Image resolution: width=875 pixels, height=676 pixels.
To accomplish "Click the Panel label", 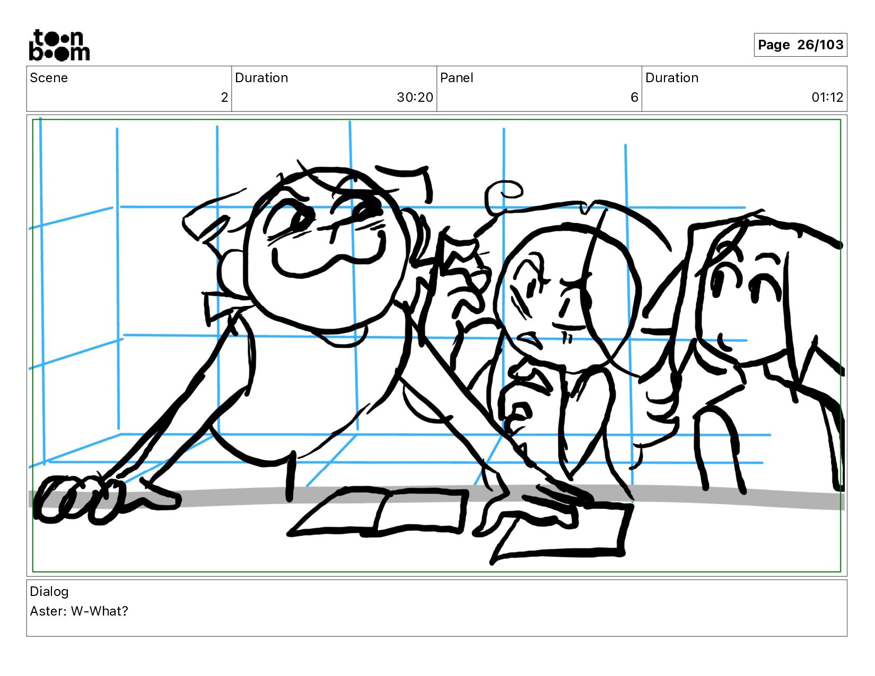I will (457, 78).
